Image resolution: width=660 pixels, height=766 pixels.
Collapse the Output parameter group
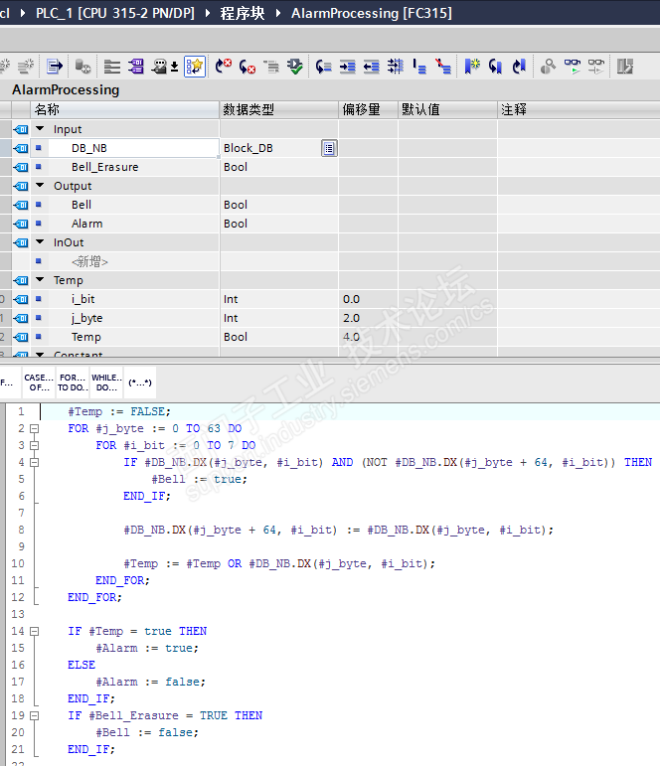click(x=40, y=186)
